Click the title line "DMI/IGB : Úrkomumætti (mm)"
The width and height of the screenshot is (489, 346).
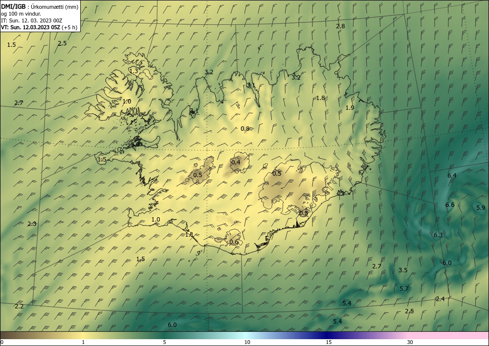click(x=40, y=7)
